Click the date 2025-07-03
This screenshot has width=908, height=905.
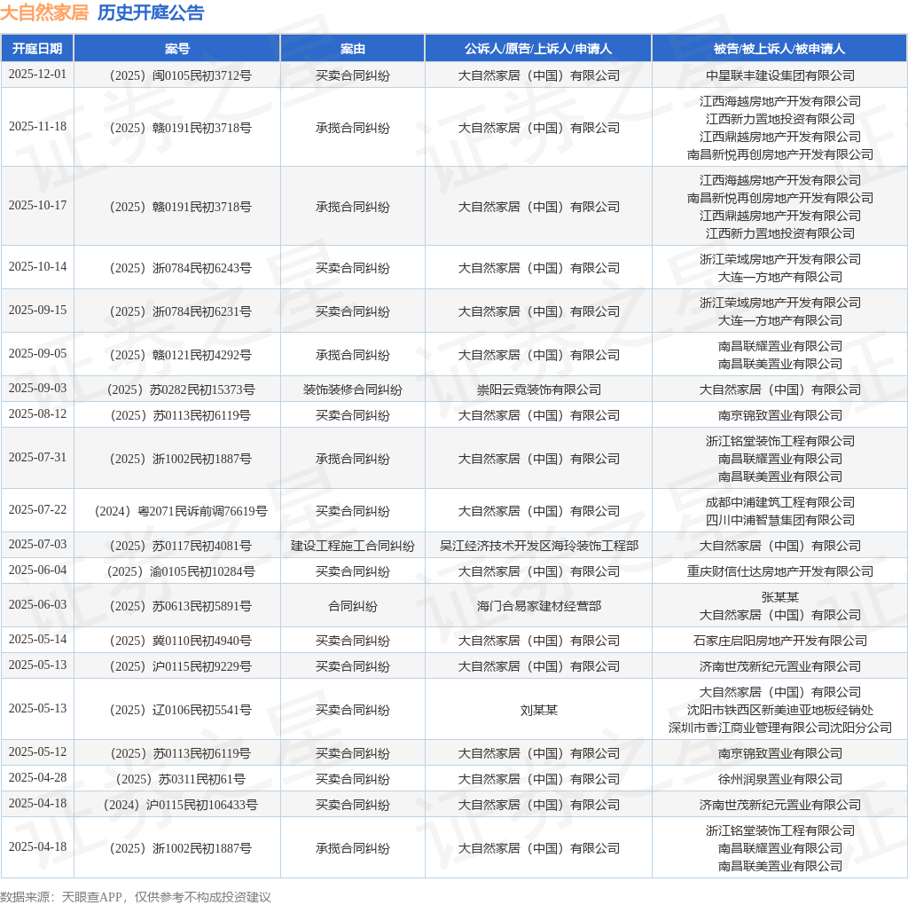click(37, 544)
